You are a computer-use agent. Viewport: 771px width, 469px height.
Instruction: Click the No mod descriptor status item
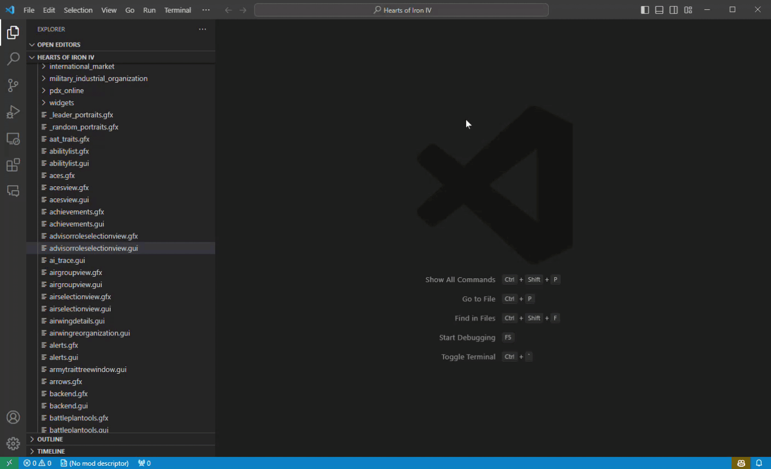(x=94, y=463)
